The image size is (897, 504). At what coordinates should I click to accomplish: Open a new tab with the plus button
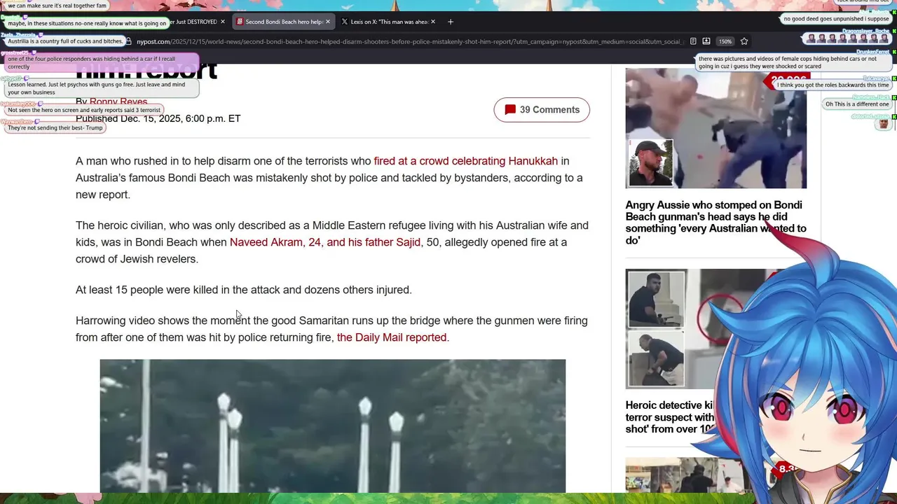pyautogui.click(x=451, y=22)
